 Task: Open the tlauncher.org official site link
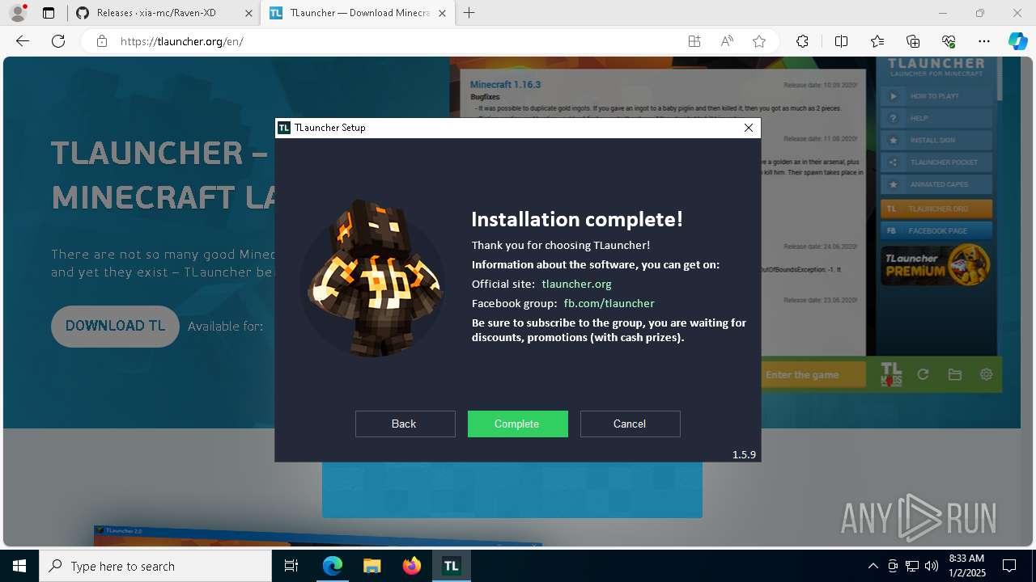(576, 284)
